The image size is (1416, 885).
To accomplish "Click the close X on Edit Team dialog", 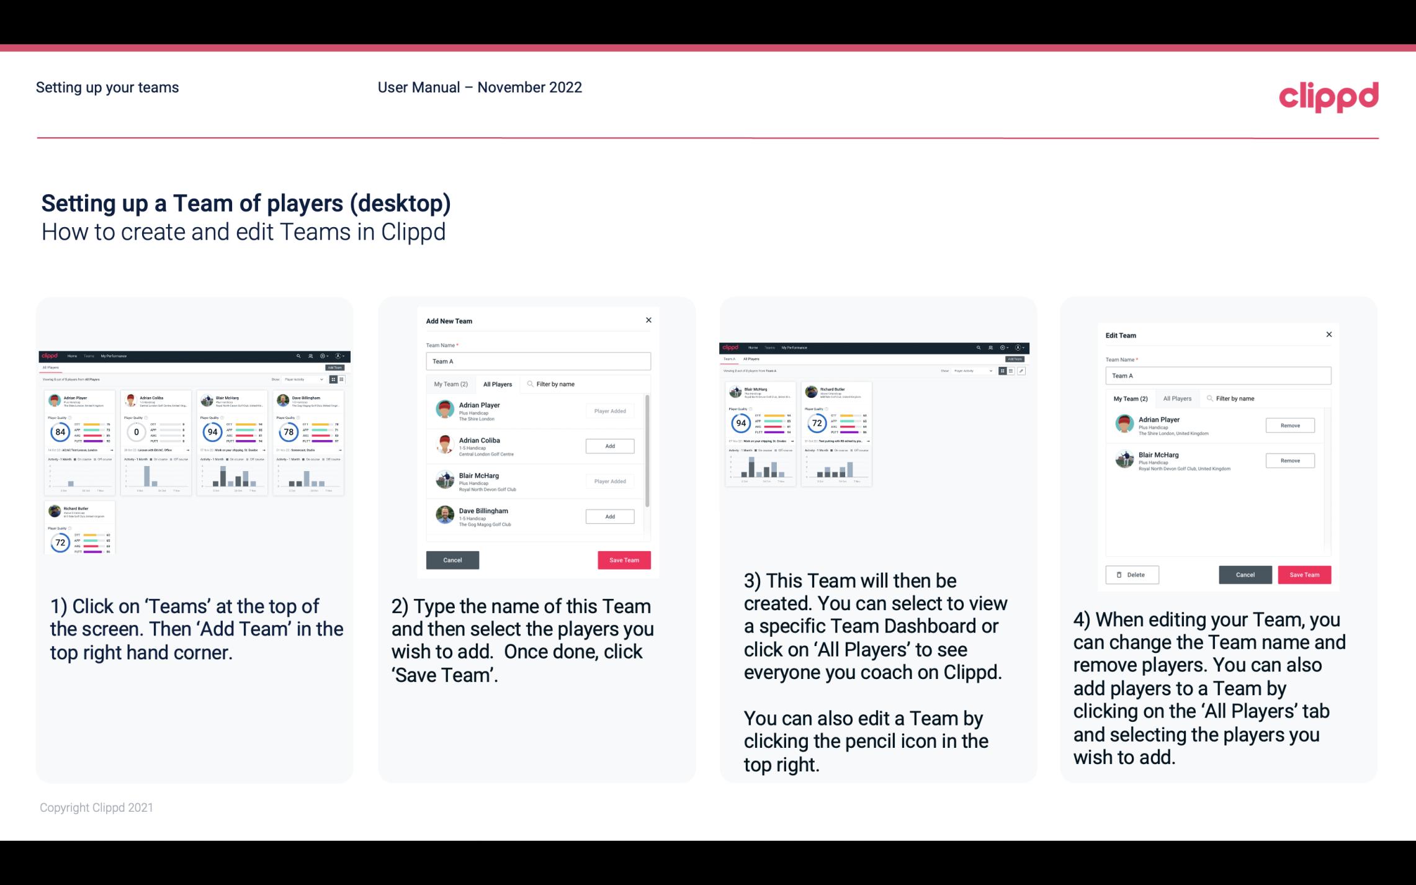I will pos(1329,335).
